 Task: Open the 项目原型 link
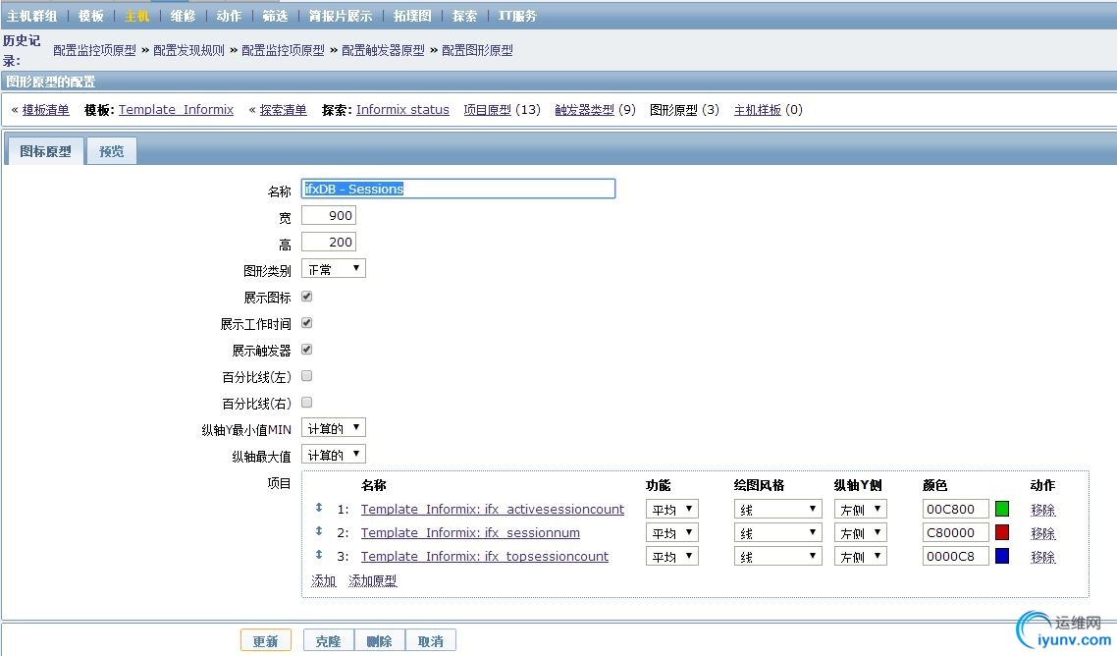point(487,110)
